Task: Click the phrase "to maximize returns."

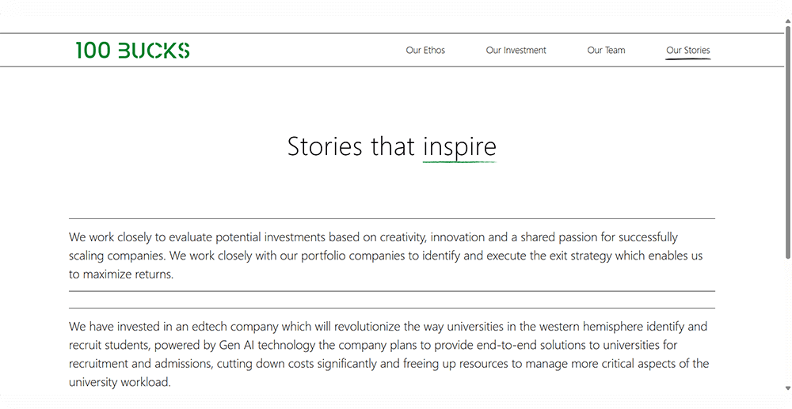Action: click(x=121, y=275)
